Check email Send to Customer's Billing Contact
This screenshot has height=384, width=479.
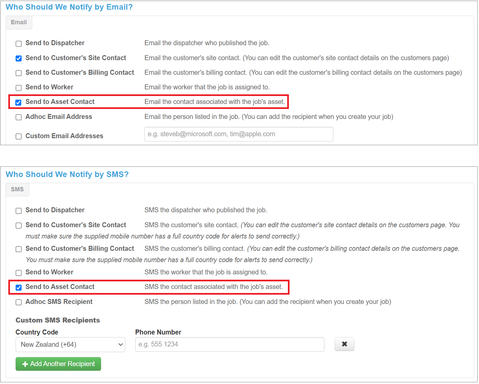point(19,73)
